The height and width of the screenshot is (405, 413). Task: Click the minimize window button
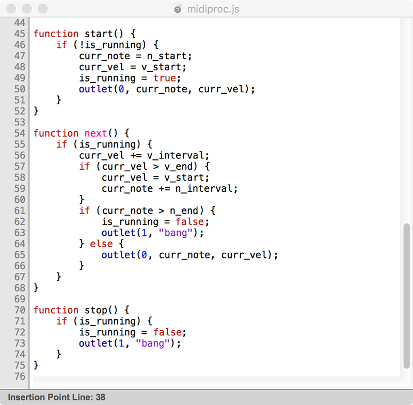click(x=27, y=9)
